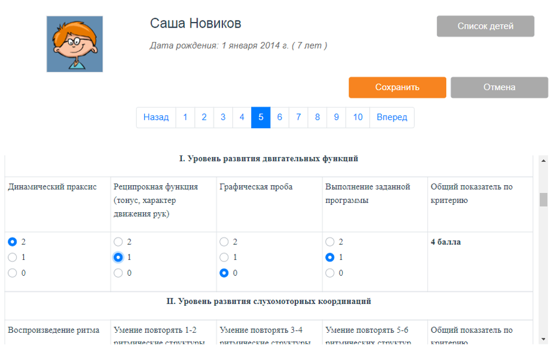This screenshot has width=553, height=346.
Task: Choose 2 for Графическая проба
Action: pyautogui.click(x=224, y=242)
